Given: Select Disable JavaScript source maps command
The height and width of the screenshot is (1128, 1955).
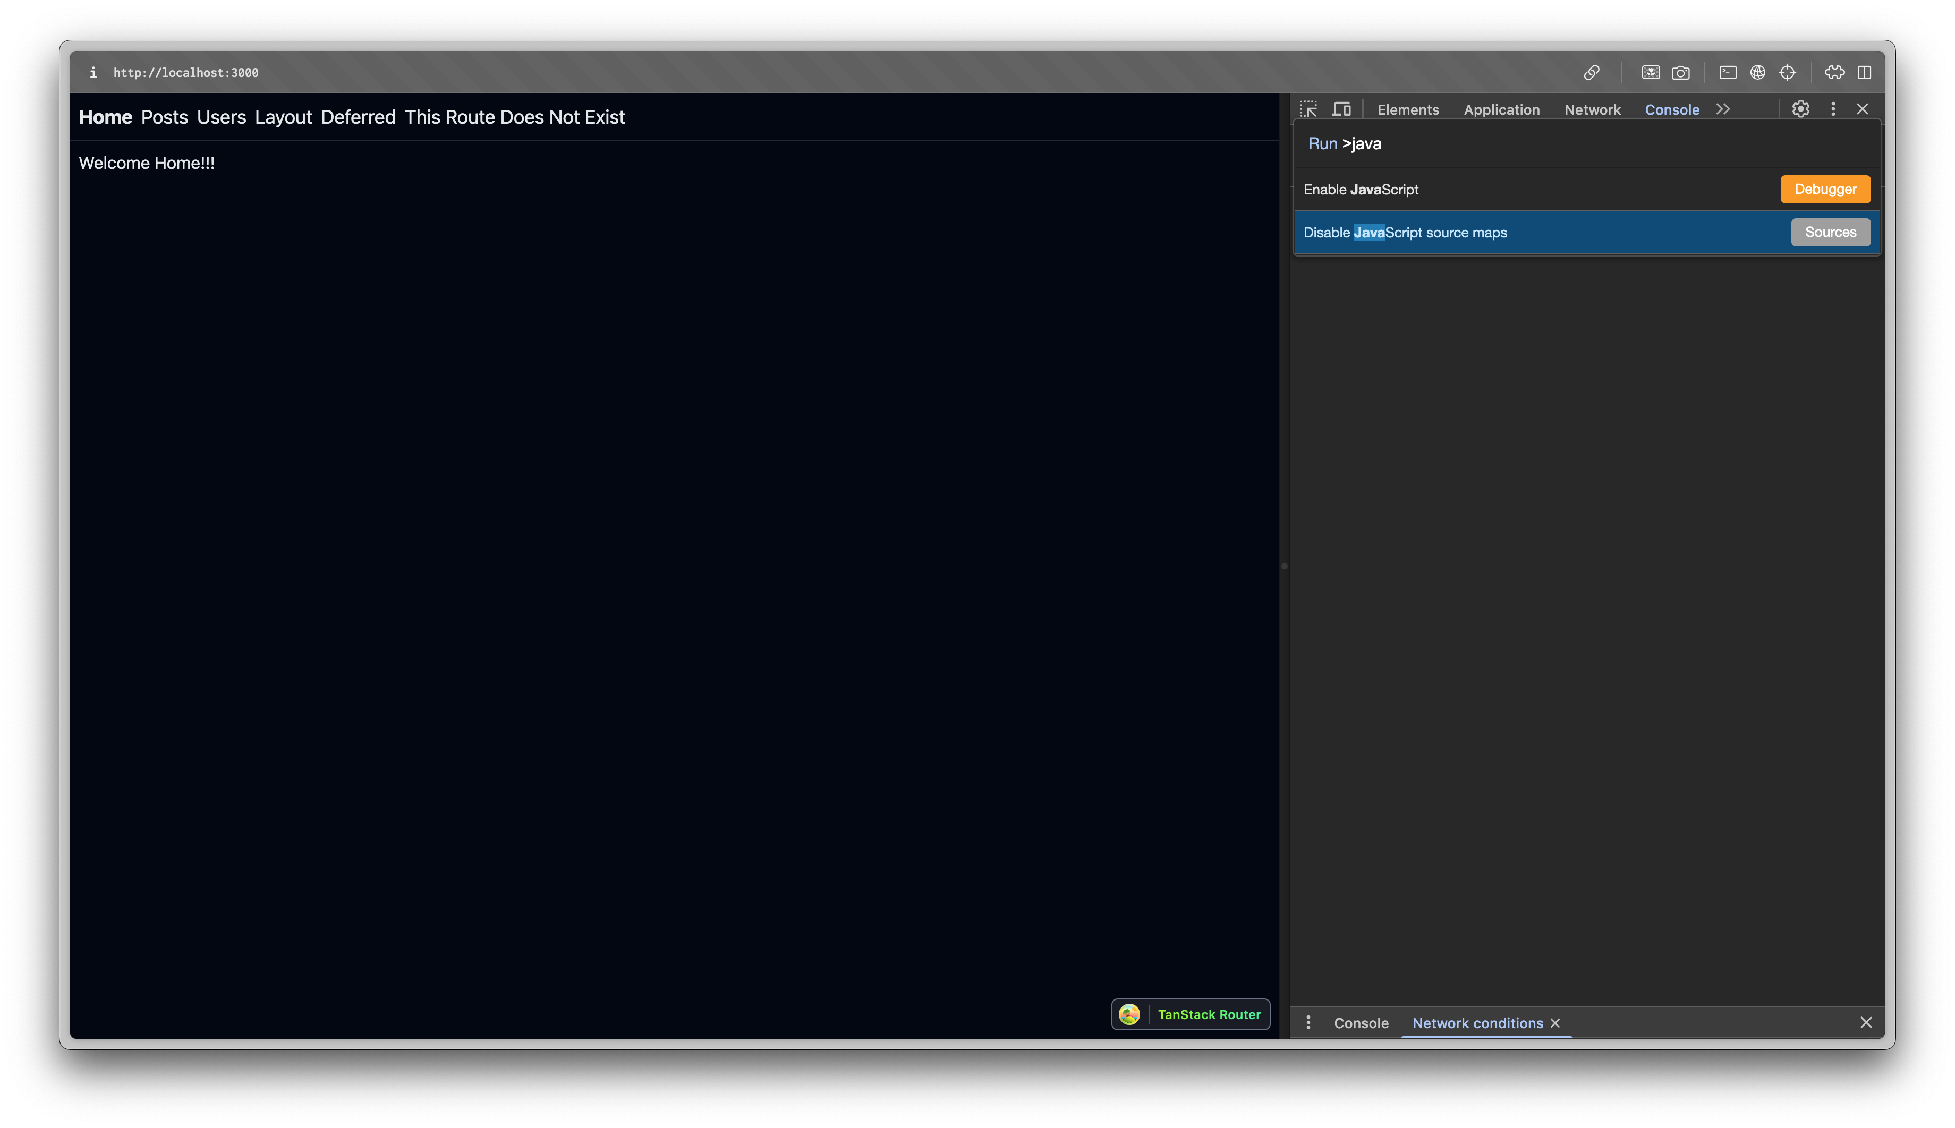Looking at the screenshot, I should click(x=1586, y=232).
